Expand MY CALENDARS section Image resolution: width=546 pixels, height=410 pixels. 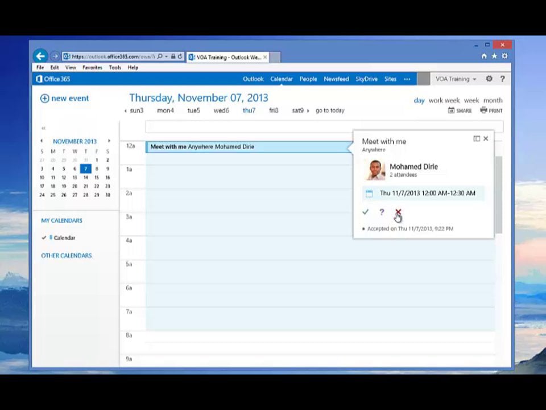[x=61, y=221]
